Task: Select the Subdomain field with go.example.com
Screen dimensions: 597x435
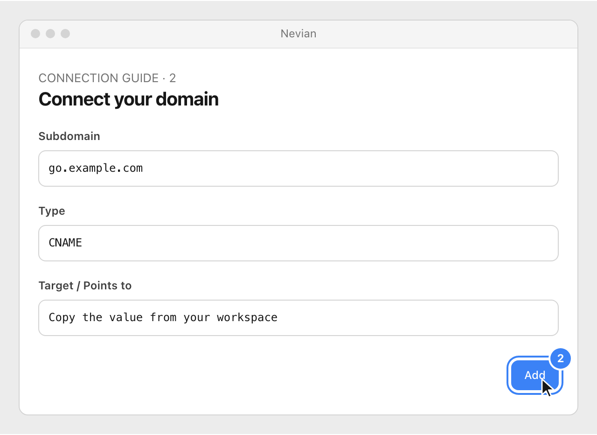Action: pyautogui.click(x=298, y=168)
